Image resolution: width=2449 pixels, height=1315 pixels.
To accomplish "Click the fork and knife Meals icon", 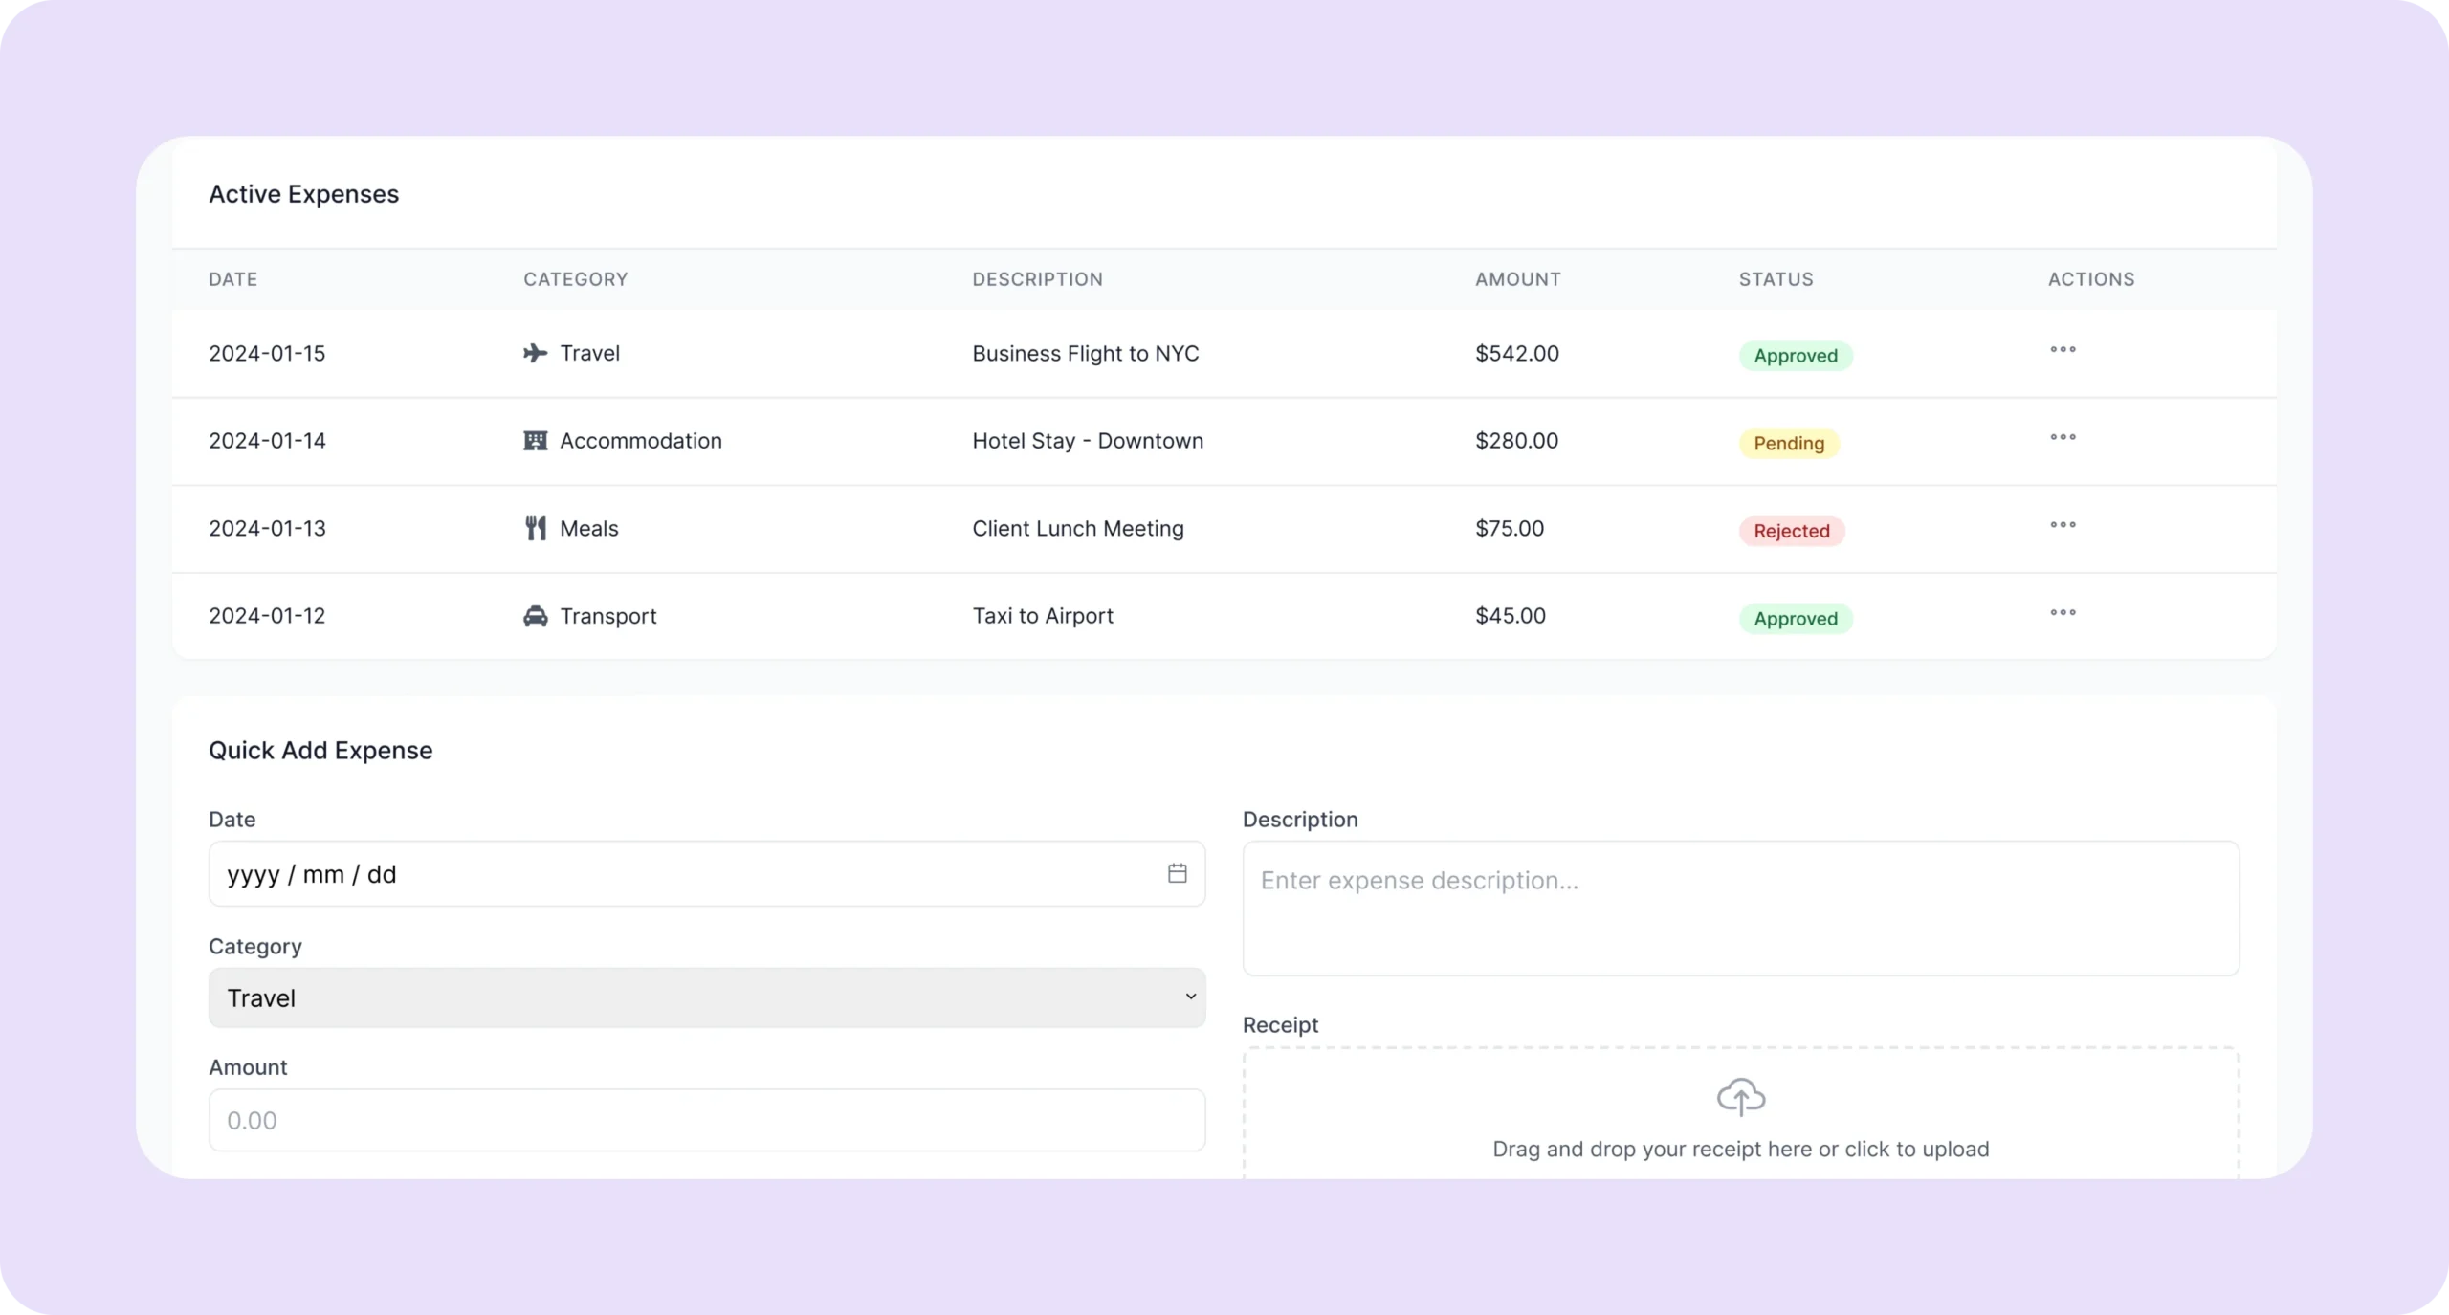I will [x=535, y=528].
